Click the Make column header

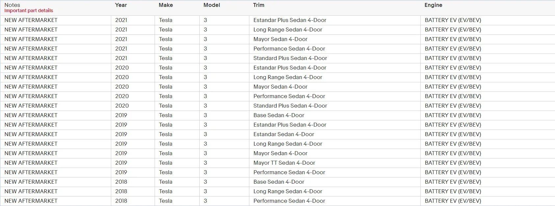pyautogui.click(x=165, y=5)
